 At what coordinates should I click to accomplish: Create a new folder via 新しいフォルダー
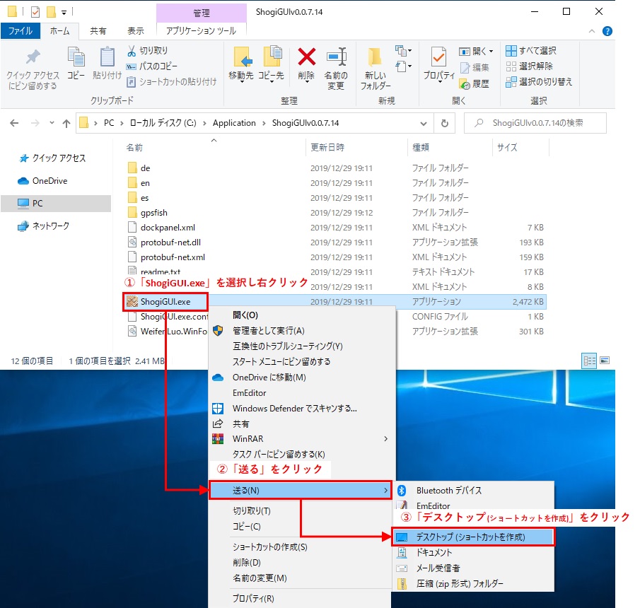[x=375, y=69]
